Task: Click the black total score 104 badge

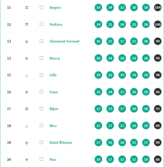Action: tap(158, 8)
